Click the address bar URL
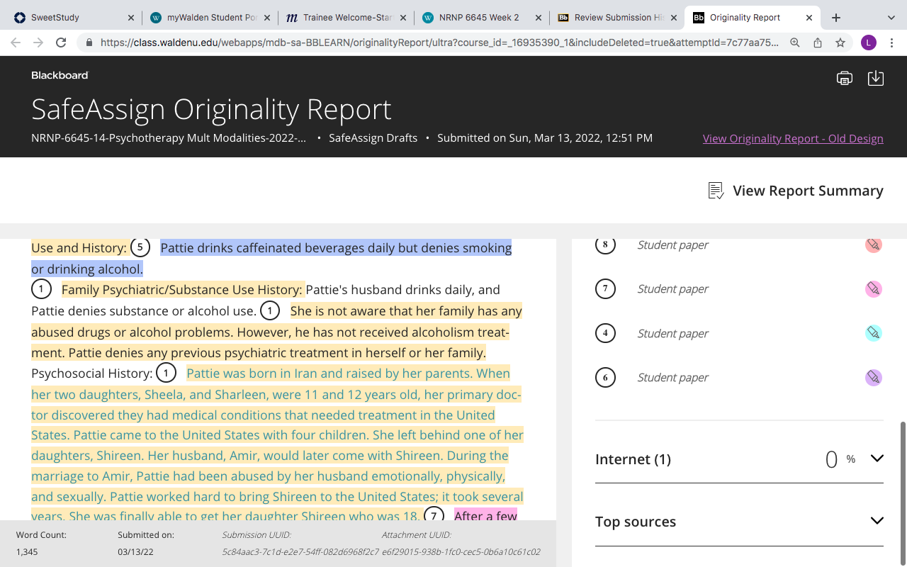Image resolution: width=907 pixels, height=567 pixels. click(439, 43)
